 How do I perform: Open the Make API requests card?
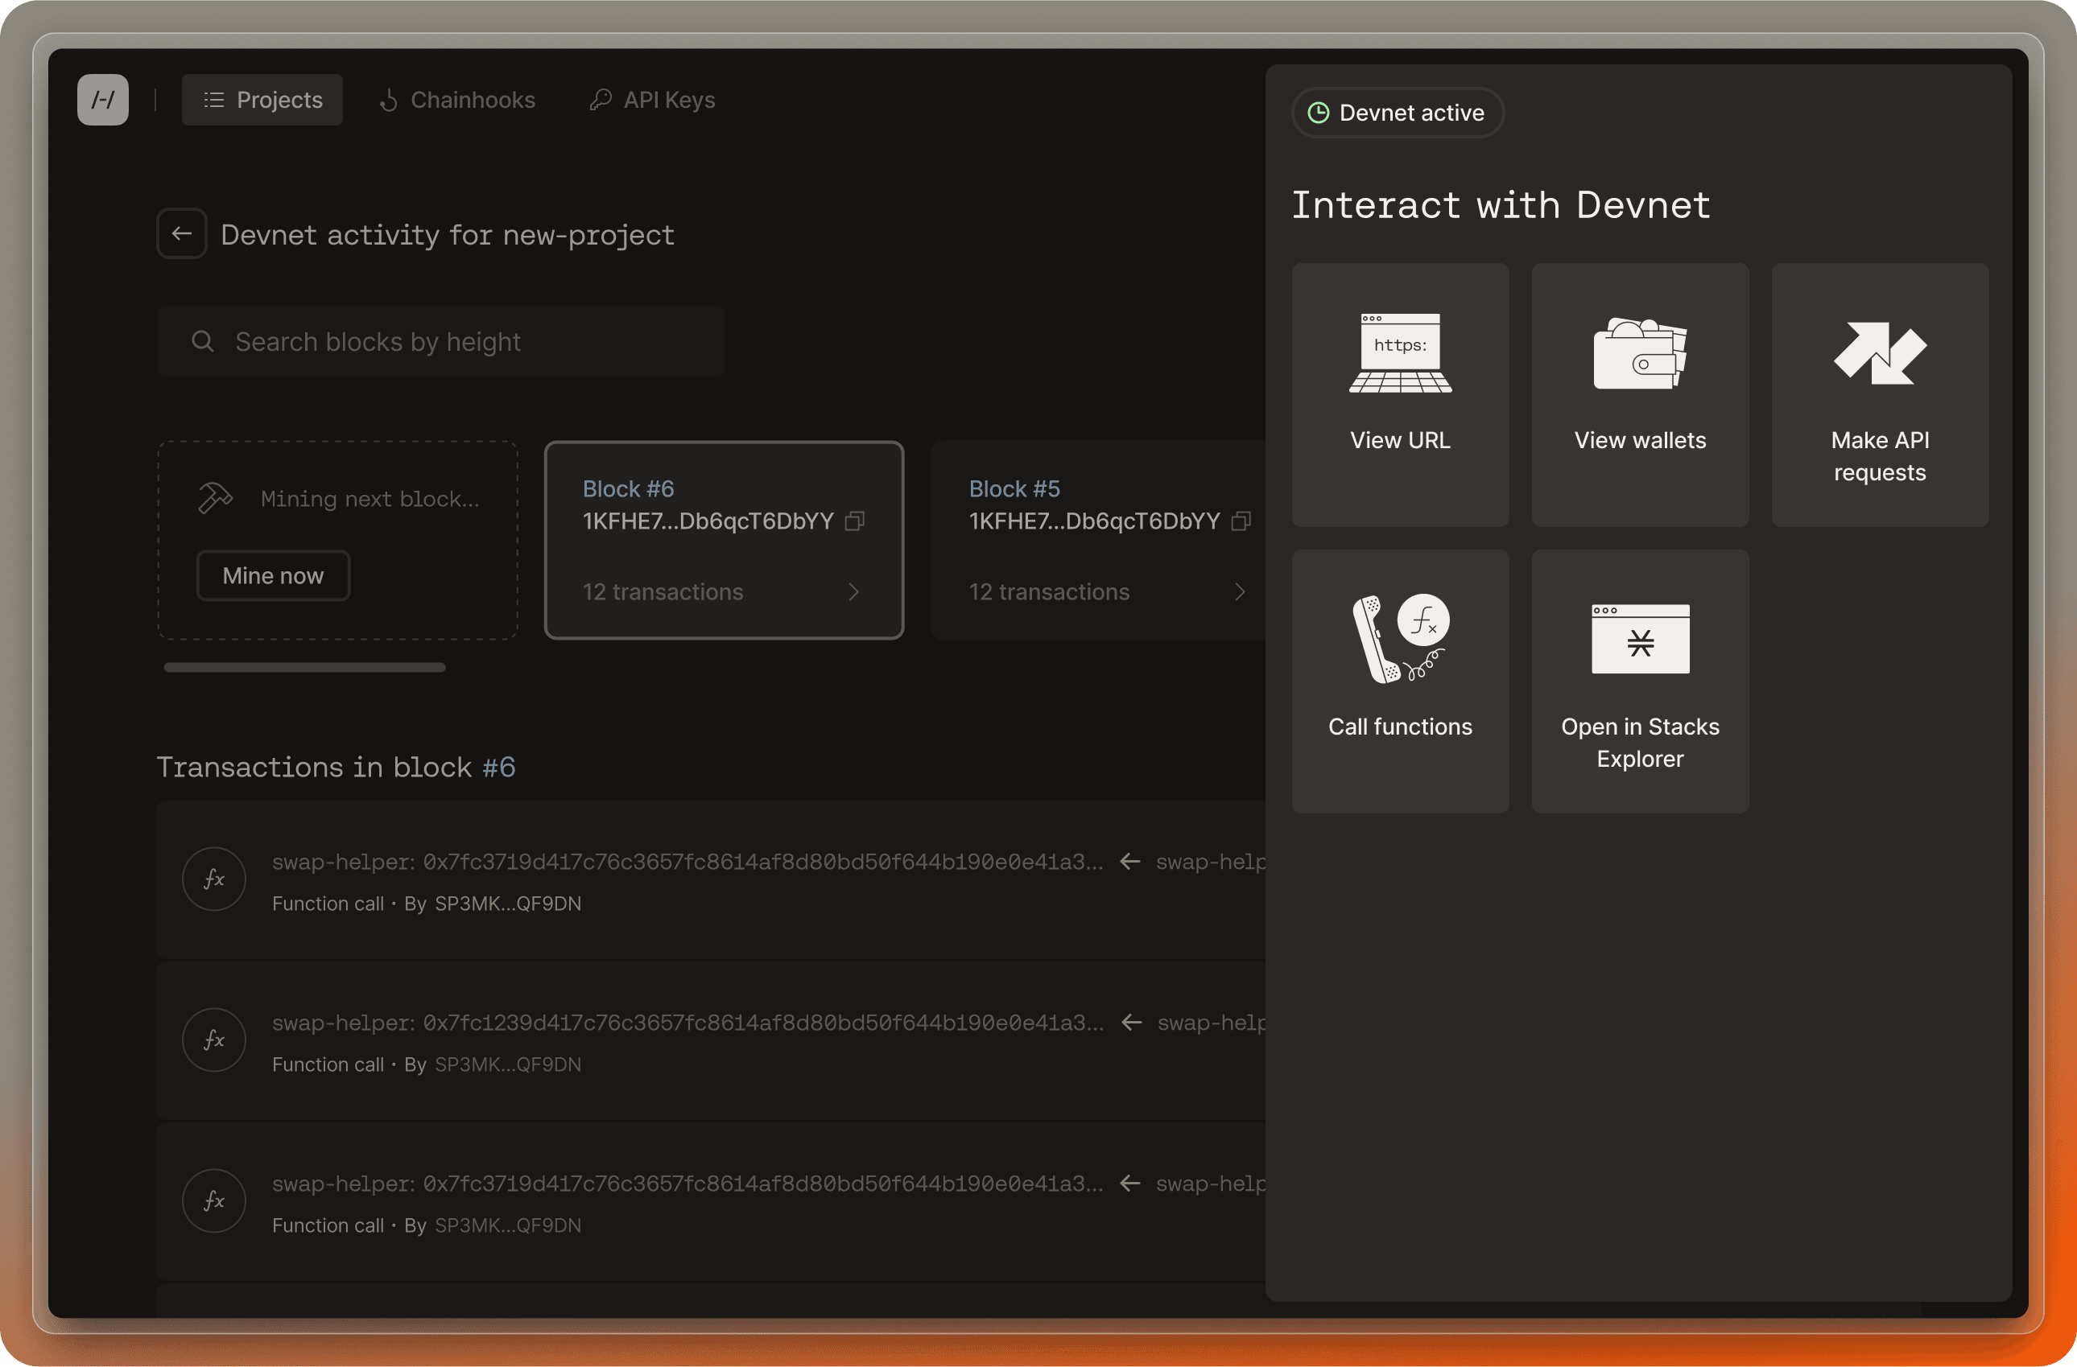tap(1879, 394)
